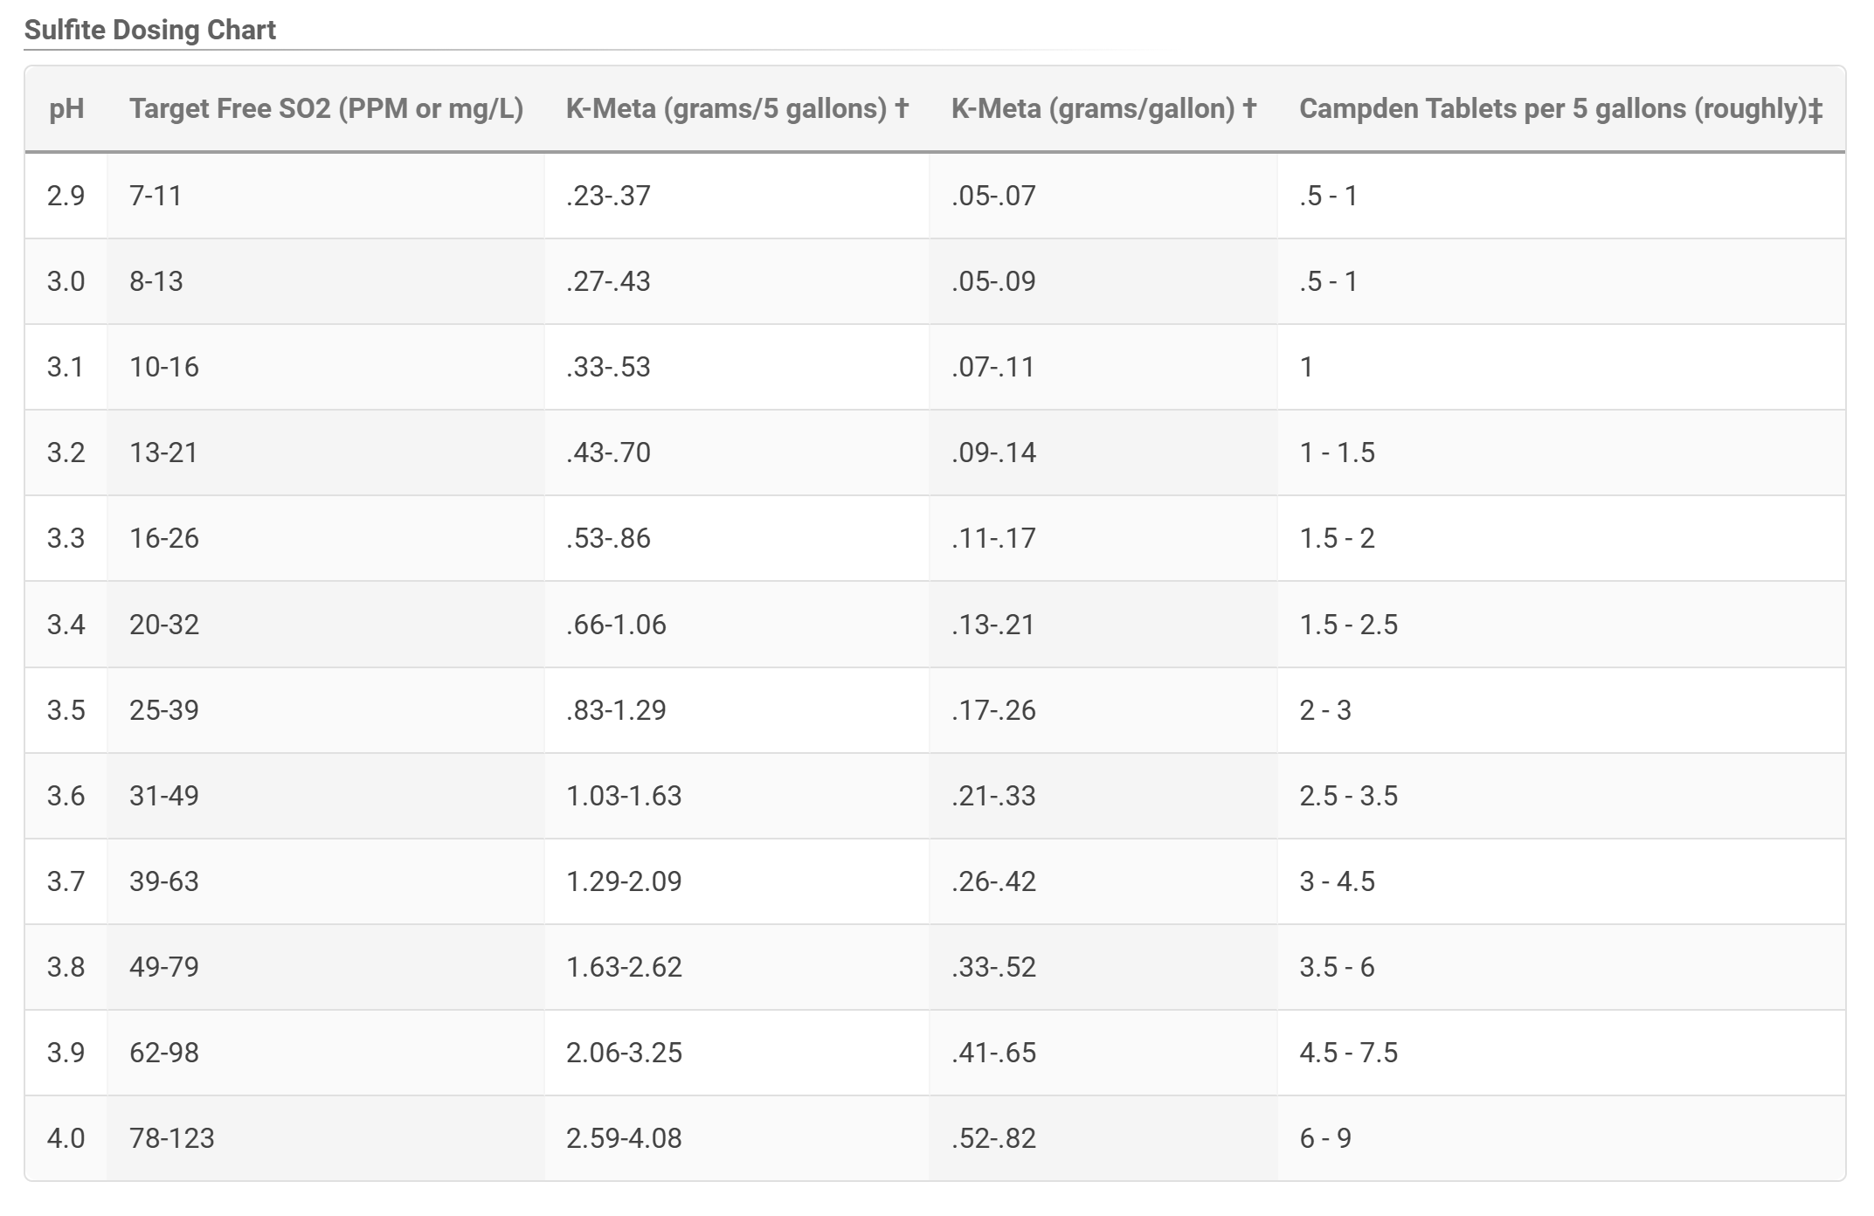Click the 6 - 9 Campden tablets cell
The height and width of the screenshot is (1216, 1874).
click(x=1561, y=1138)
